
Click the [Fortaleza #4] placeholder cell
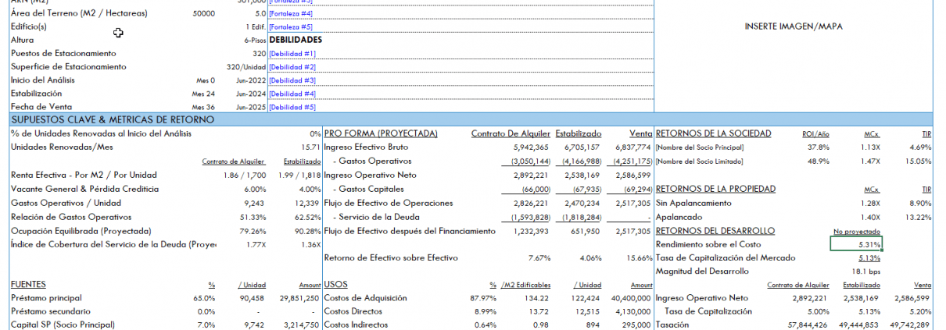(x=290, y=13)
